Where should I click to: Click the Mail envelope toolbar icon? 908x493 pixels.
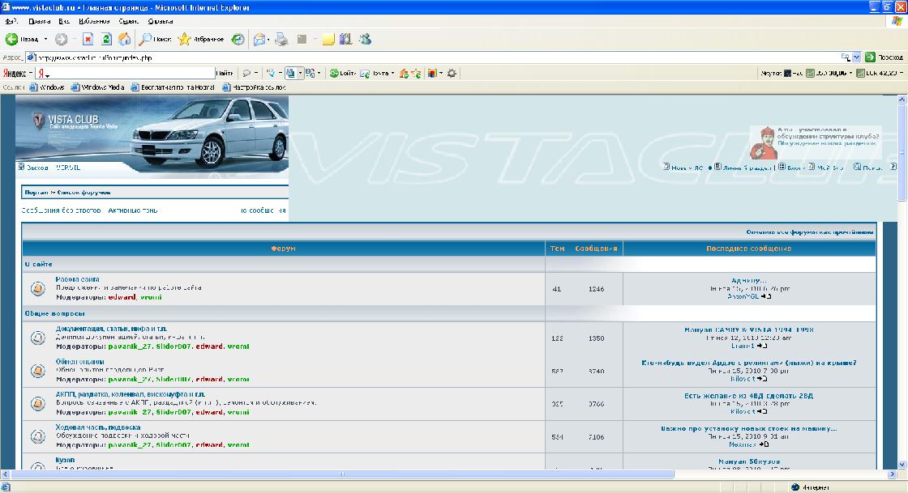(259, 39)
